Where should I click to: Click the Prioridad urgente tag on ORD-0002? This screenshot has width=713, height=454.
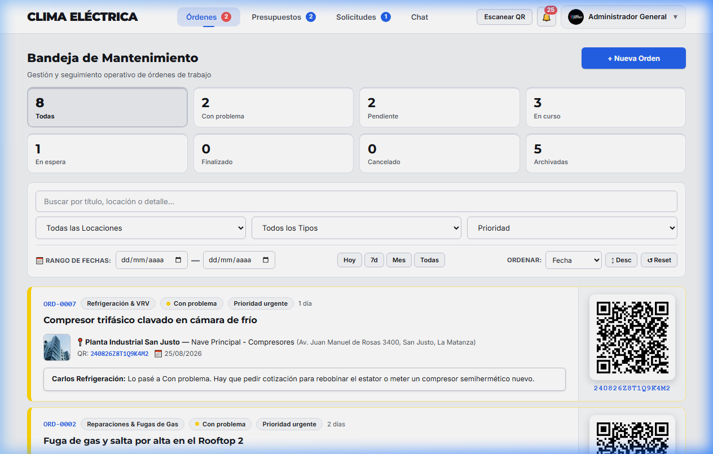[x=289, y=424]
